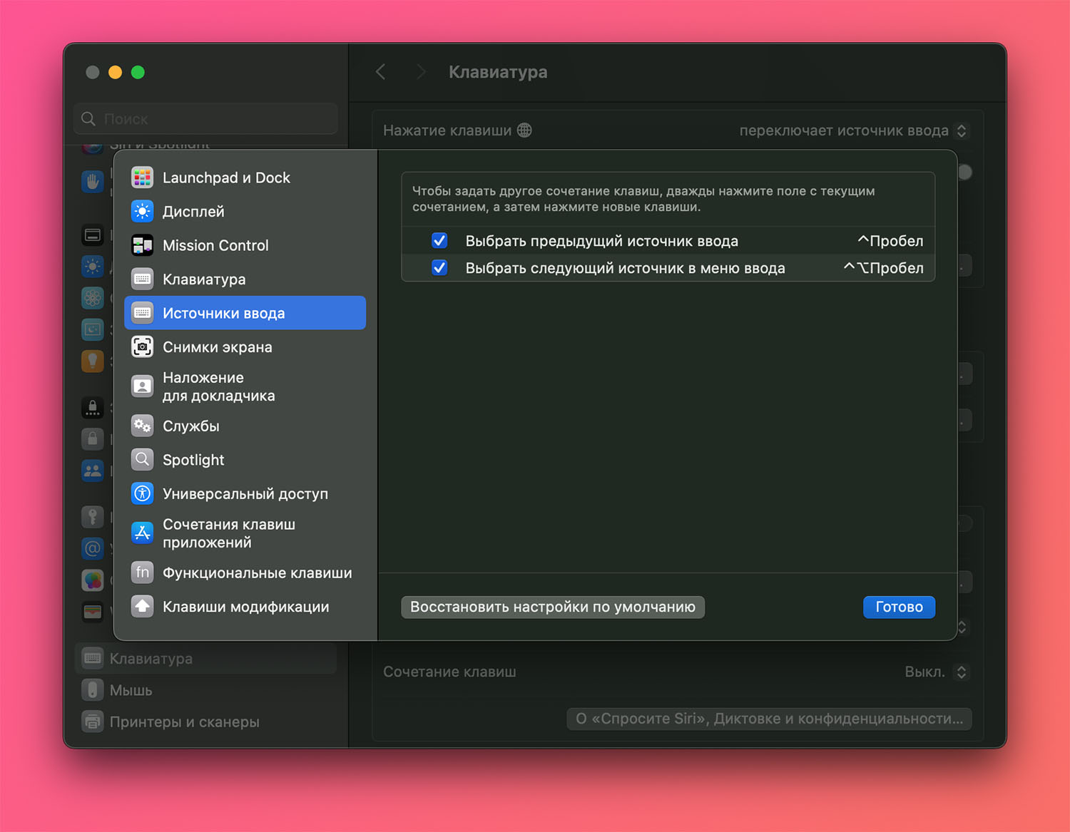The image size is (1070, 832).
Task: Select Наложение для докладчика in the list
Action: pyautogui.click(x=218, y=386)
